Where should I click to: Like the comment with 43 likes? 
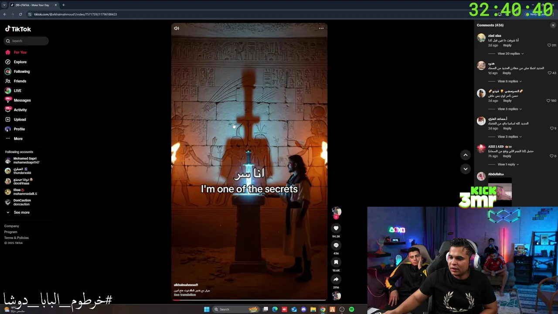[x=550, y=73]
